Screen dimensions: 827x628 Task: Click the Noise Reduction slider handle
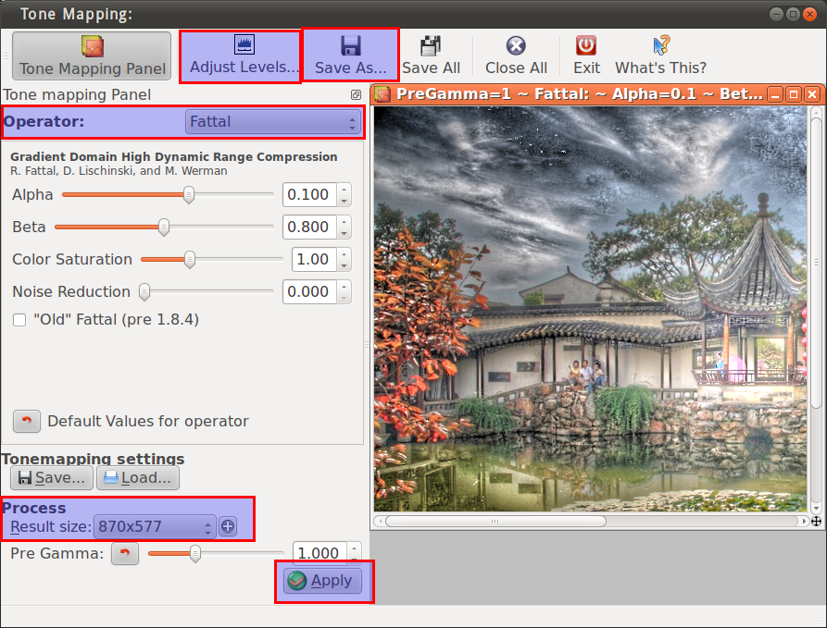coord(144,292)
